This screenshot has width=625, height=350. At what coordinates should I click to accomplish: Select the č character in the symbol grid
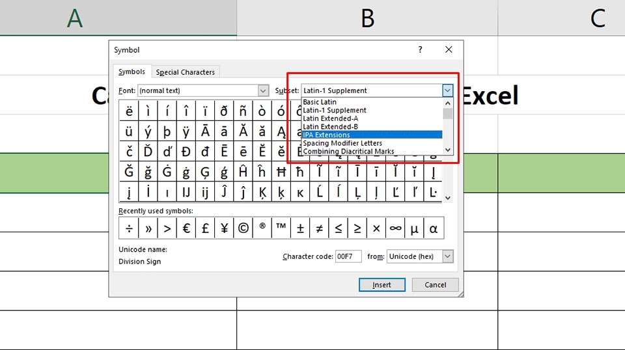pyautogui.click(x=129, y=151)
